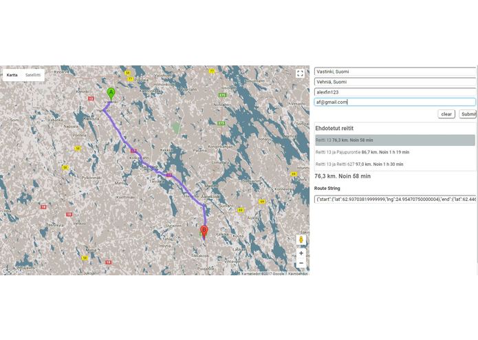Click the green marker A
This screenshot has width=478, height=340.
pyautogui.click(x=111, y=94)
